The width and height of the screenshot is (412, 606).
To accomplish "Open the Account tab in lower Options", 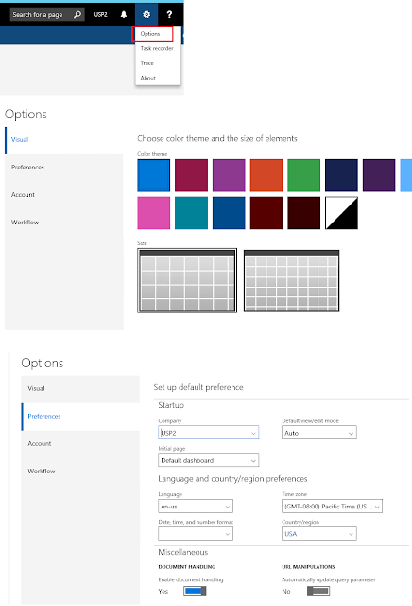I will [40, 443].
